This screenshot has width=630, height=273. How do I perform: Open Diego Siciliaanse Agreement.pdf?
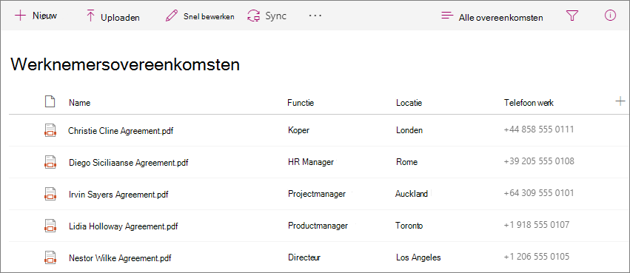pyautogui.click(x=129, y=163)
